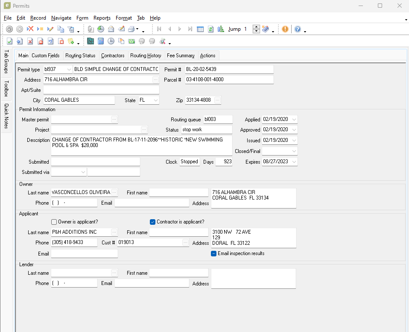Click the Cust # lookup ellipsis button
This screenshot has width=409, height=332.
tap(185, 242)
